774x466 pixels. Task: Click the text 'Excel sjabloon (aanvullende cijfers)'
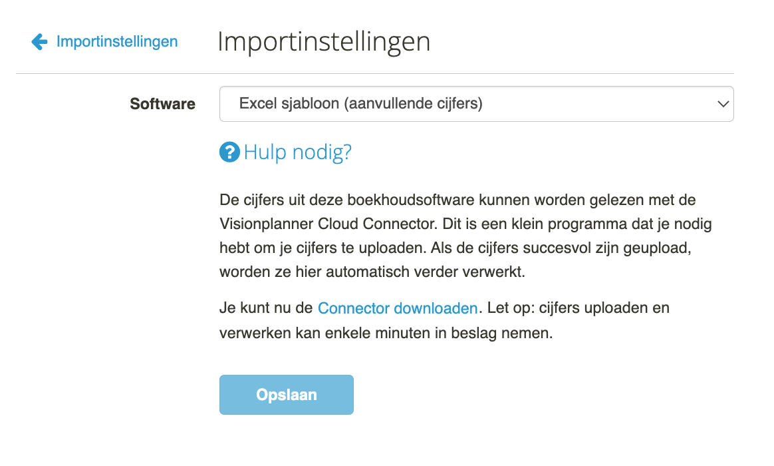tap(361, 103)
